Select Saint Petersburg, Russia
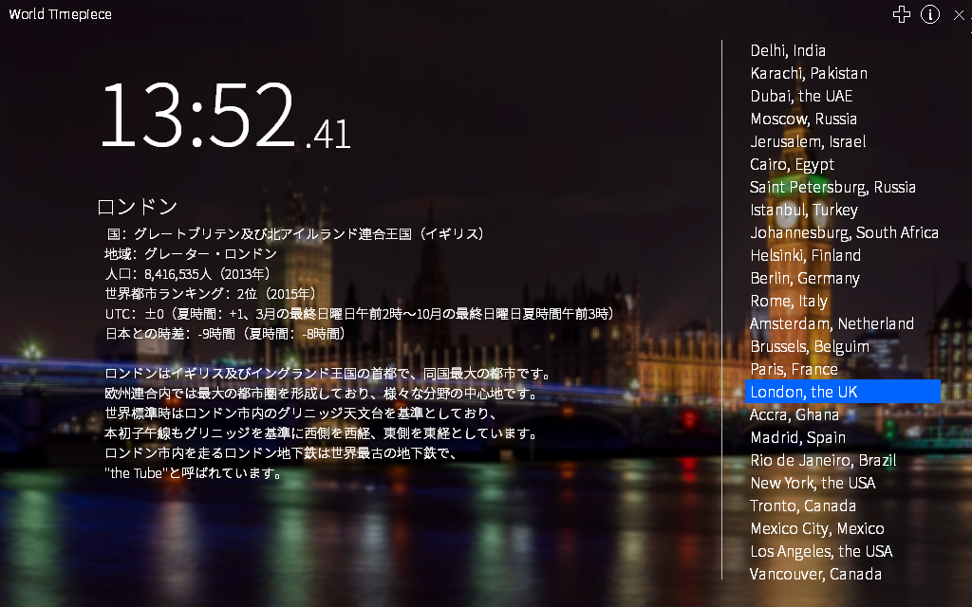Image resolution: width=972 pixels, height=607 pixels. click(832, 188)
